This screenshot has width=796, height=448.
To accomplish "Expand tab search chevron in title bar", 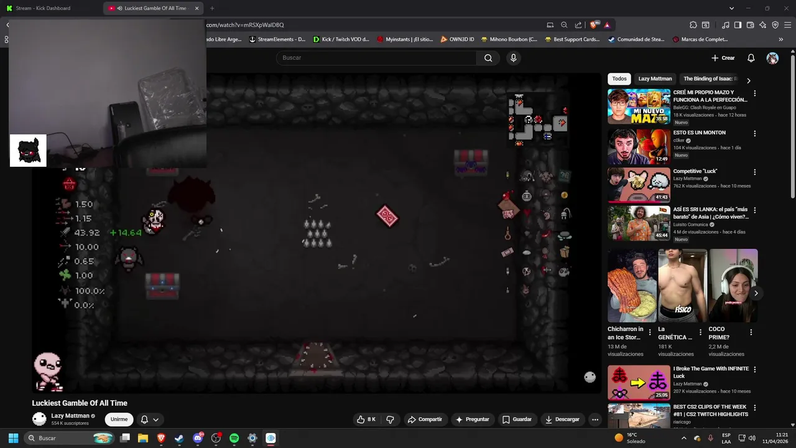I will pyautogui.click(x=731, y=8).
